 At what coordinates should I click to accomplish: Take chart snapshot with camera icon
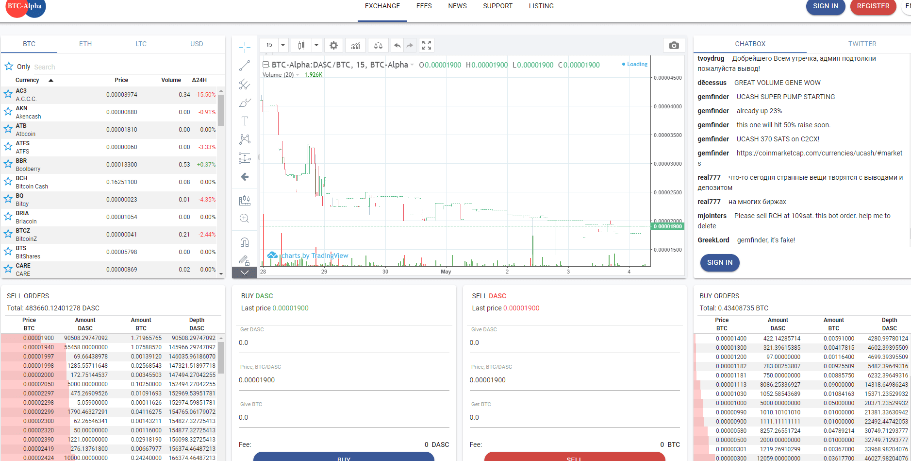(x=674, y=45)
